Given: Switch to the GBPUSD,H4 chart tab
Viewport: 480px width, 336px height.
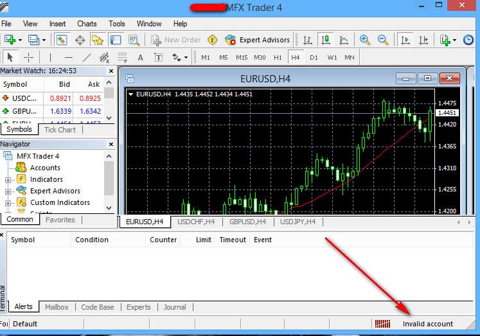Looking at the screenshot, I should tap(247, 222).
